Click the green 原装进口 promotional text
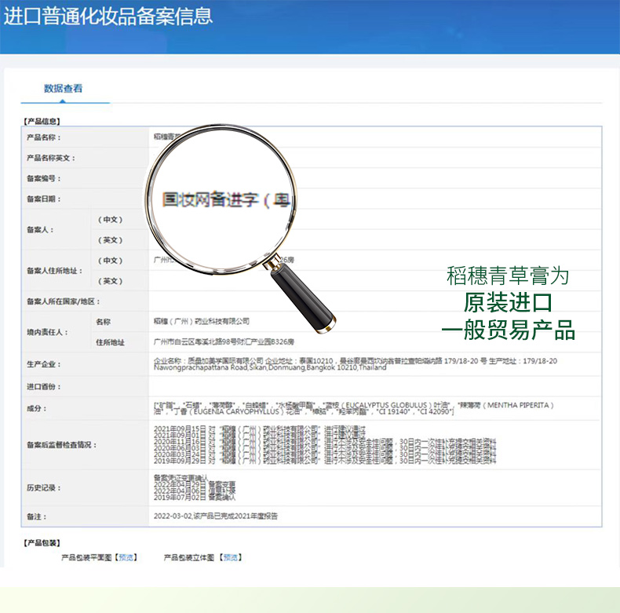This screenshot has height=613, width=620. 508,303
